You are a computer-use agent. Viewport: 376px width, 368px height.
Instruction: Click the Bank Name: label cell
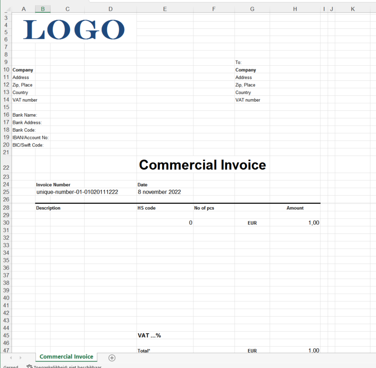[x=24, y=115]
